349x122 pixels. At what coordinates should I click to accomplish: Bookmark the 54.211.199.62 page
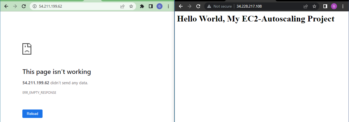click(x=131, y=6)
